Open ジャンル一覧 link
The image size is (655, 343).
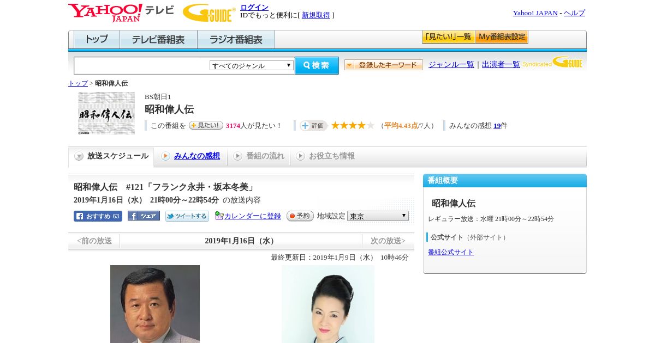(x=451, y=64)
